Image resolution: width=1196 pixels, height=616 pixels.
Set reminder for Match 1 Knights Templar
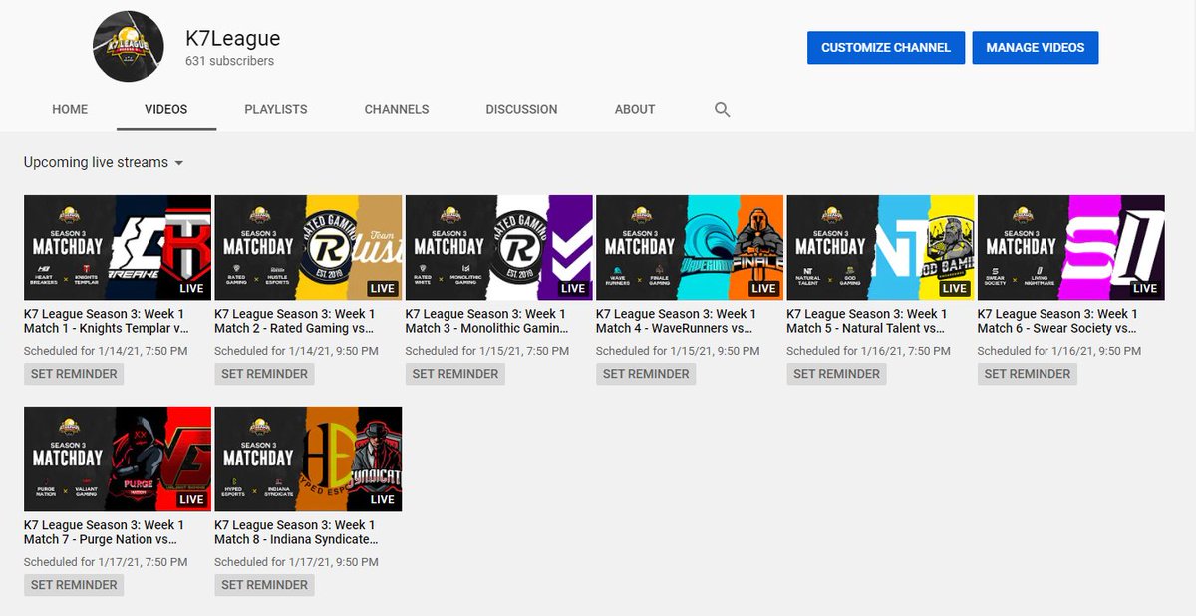point(74,374)
